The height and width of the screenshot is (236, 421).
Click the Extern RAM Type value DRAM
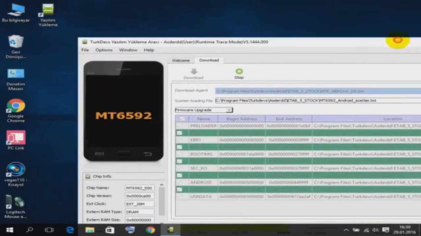coord(140,212)
